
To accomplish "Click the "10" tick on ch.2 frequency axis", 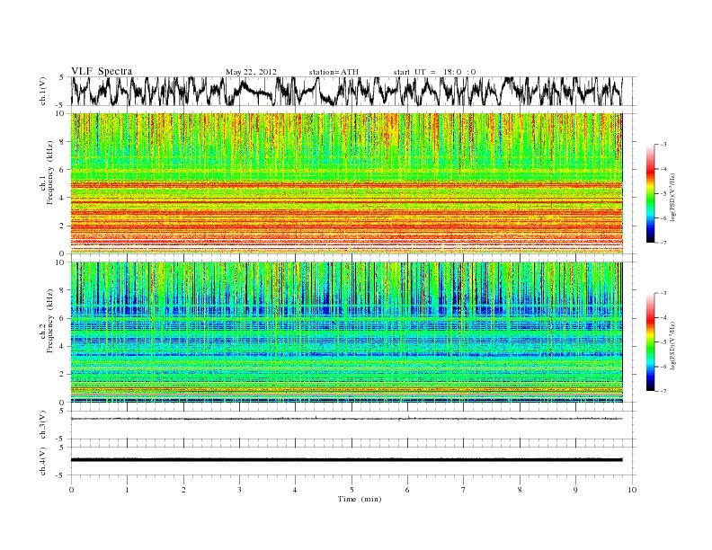I will click(x=61, y=262).
